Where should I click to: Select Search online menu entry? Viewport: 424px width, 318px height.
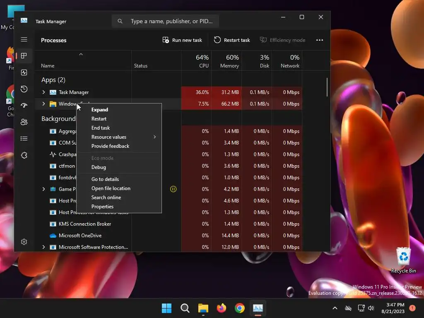coord(119,198)
